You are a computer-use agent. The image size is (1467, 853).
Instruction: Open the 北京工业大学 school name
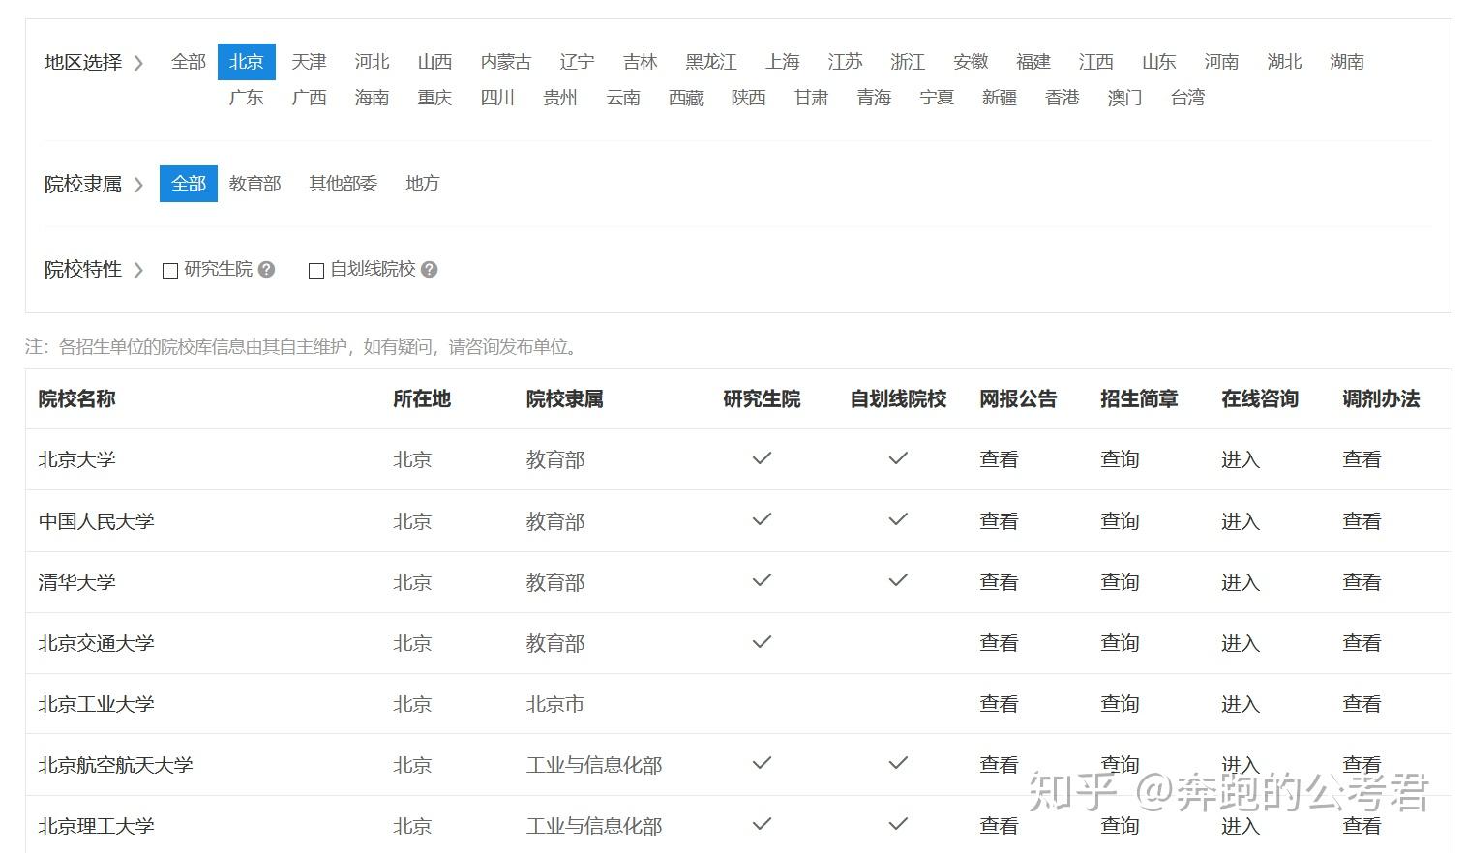pyautogui.click(x=97, y=704)
